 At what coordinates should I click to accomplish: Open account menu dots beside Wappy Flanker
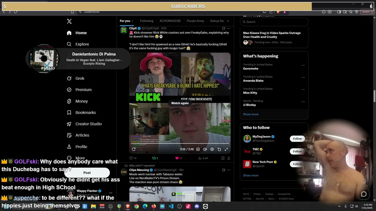point(111,193)
